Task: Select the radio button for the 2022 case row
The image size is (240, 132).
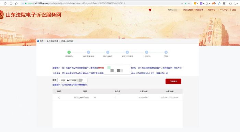Action: tap(59, 98)
